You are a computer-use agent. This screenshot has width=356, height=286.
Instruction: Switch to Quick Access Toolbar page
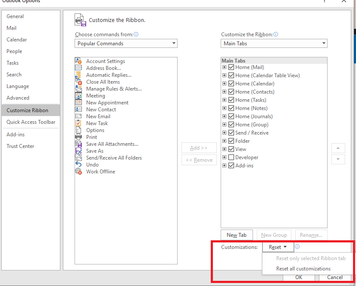click(x=31, y=122)
